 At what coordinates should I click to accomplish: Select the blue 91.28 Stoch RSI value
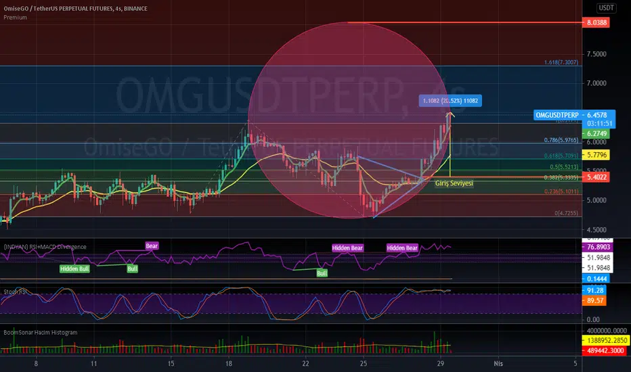click(x=594, y=290)
